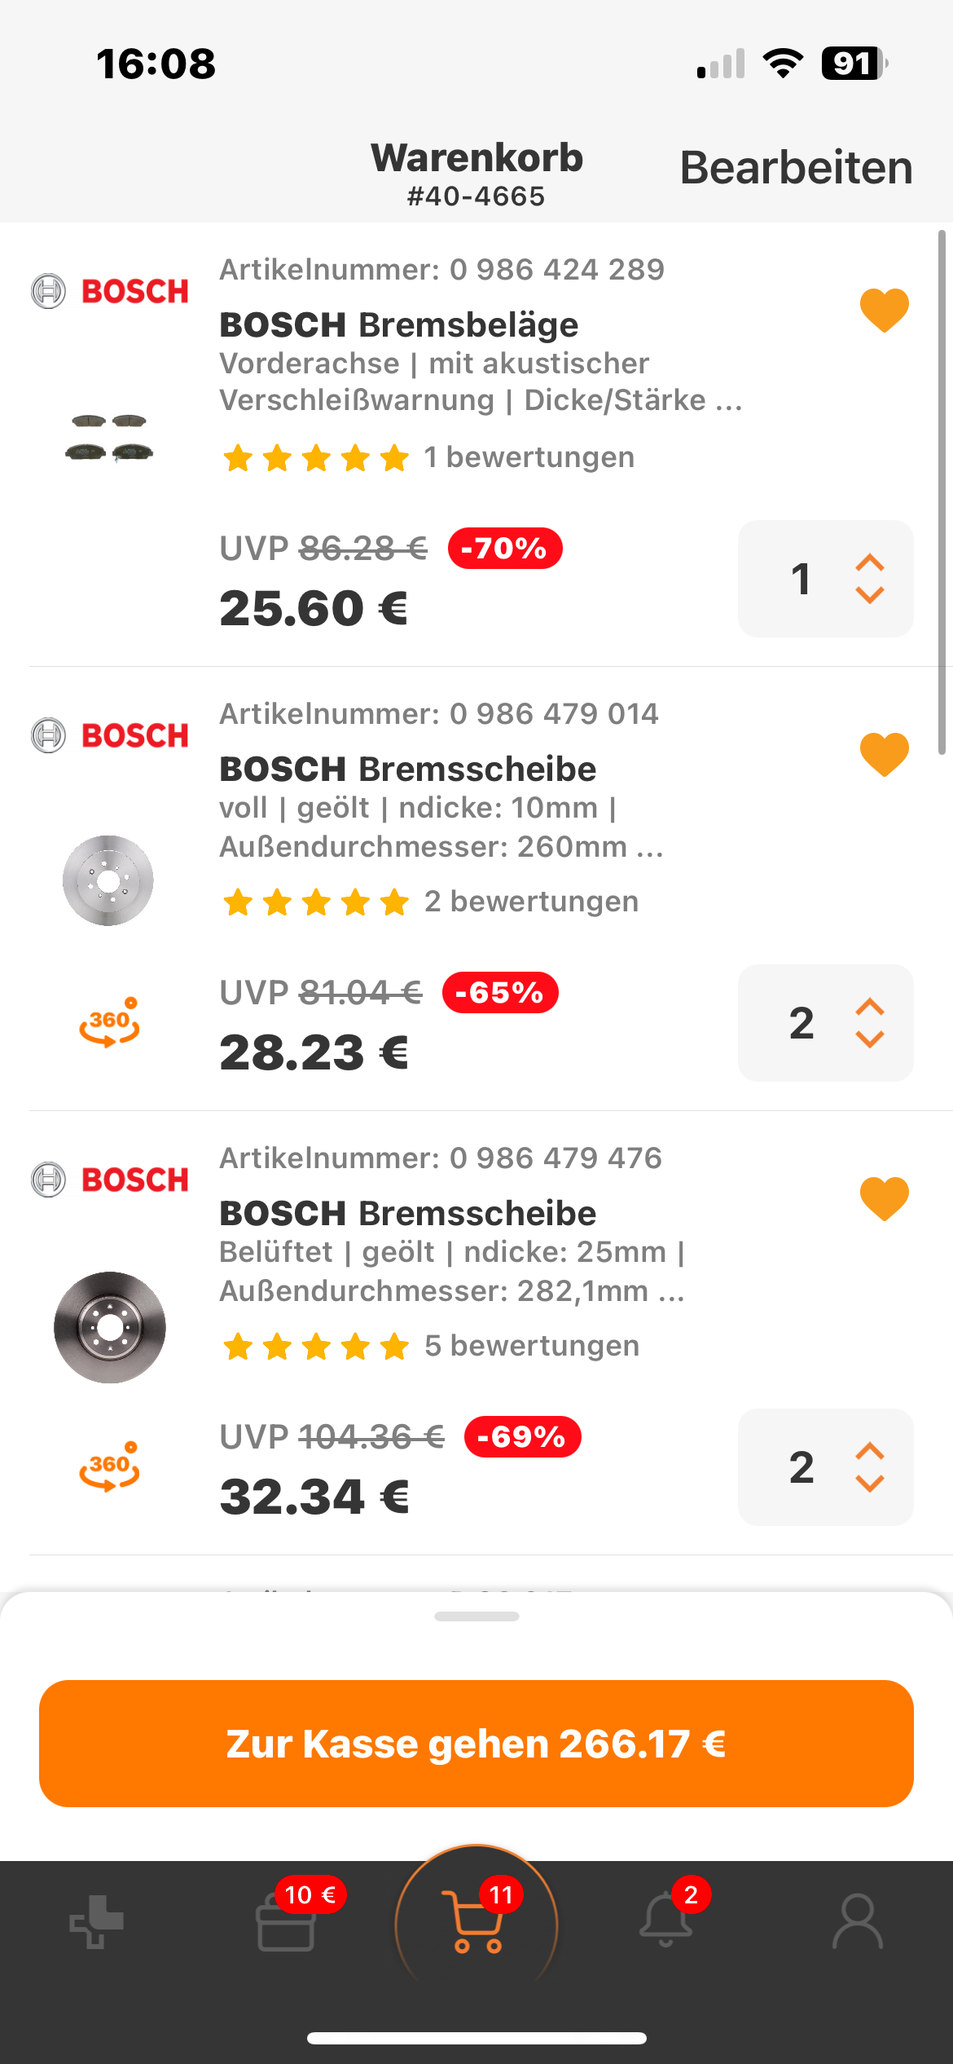Open brake pads product thumbnail
953x2064 pixels.
[109, 437]
